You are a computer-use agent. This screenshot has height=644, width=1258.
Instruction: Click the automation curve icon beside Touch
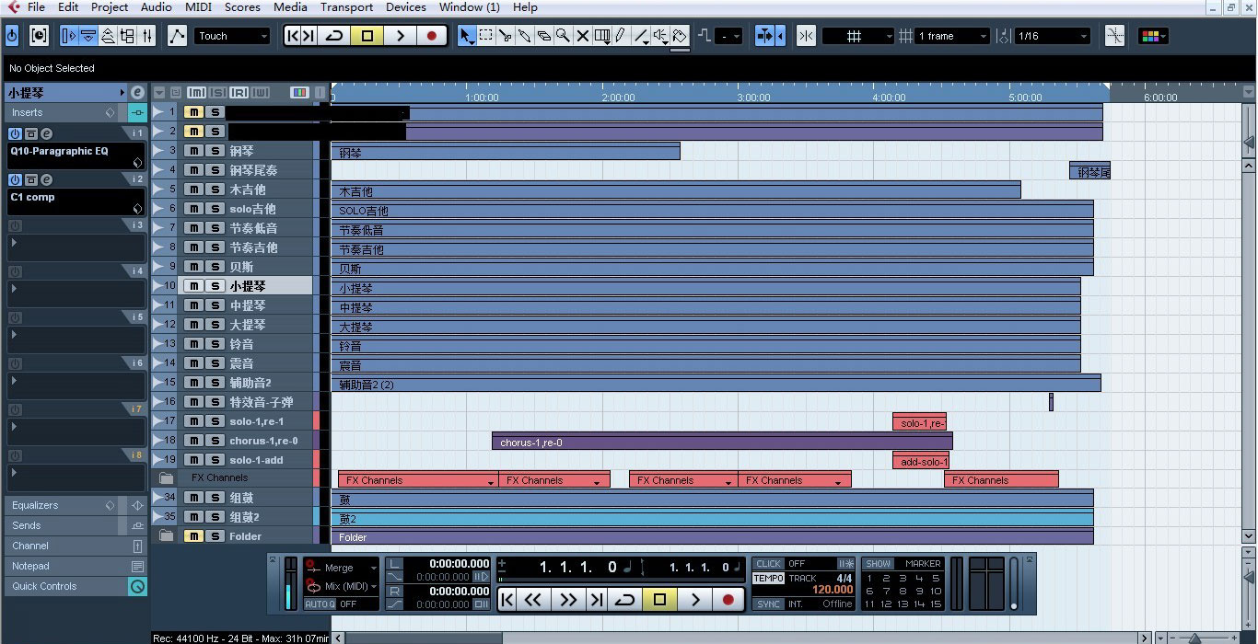pyautogui.click(x=177, y=36)
